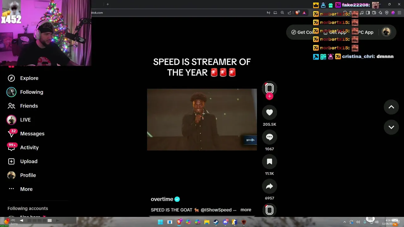Switch to Brave browser on taskbar
The image size is (404, 227).
(179, 222)
